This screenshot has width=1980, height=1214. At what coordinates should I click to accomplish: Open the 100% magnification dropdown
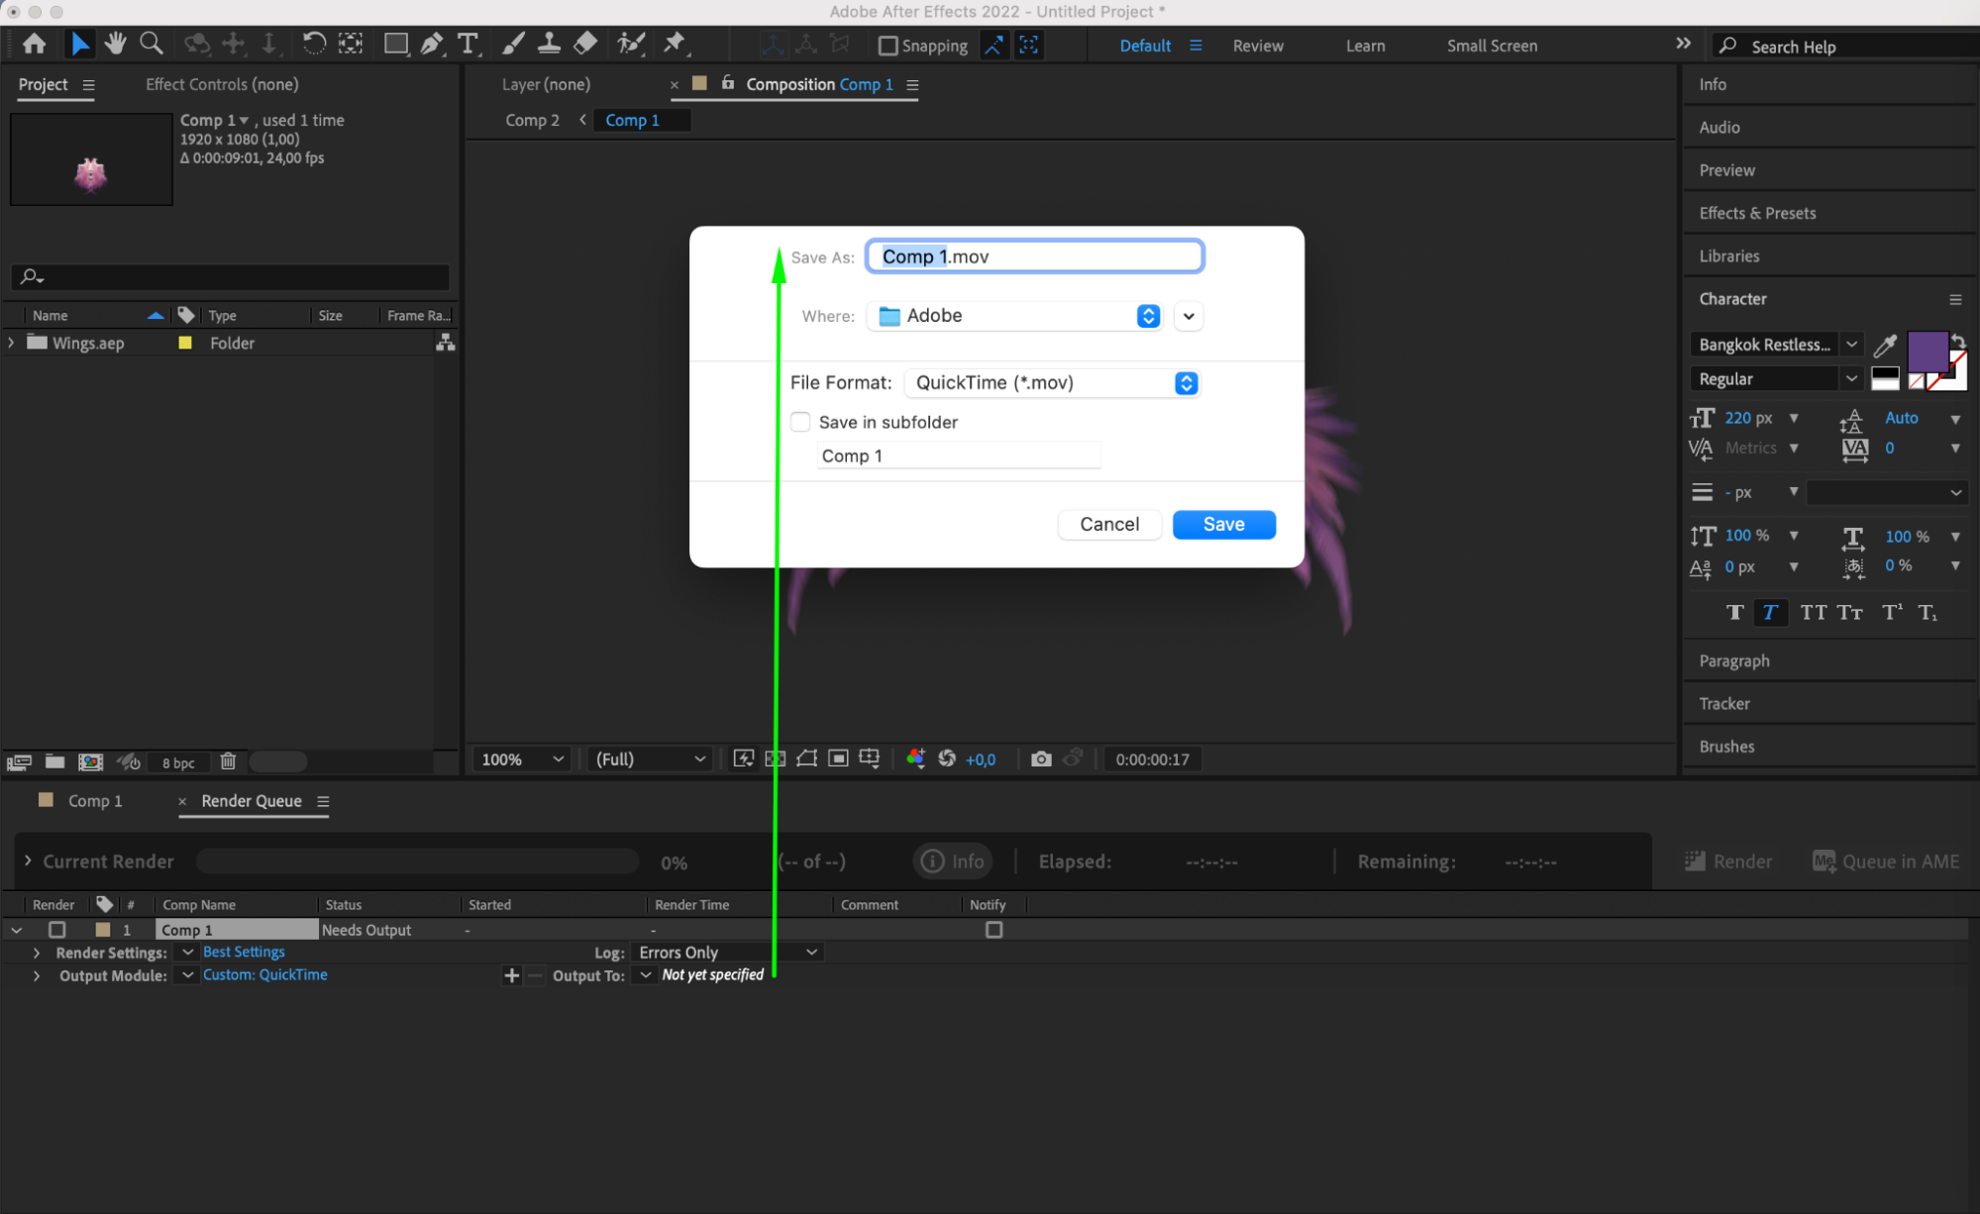[x=522, y=759]
